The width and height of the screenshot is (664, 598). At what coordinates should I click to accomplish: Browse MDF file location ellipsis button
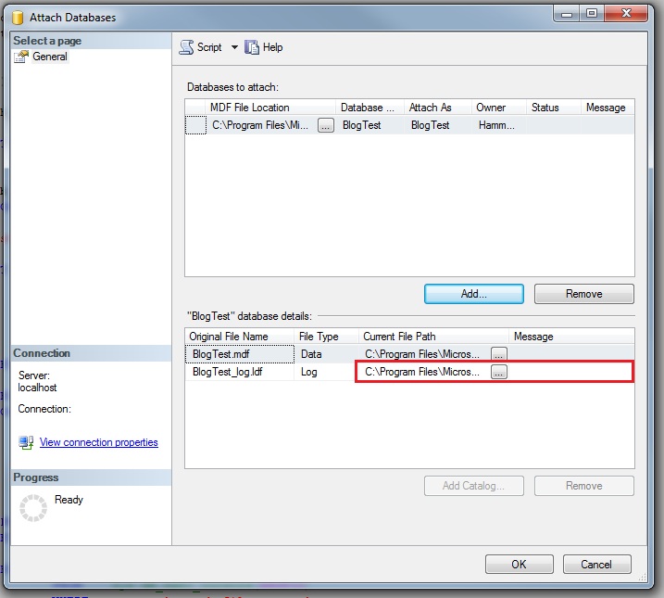pos(325,125)
